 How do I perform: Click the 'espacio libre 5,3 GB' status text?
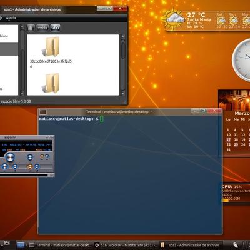tap(16, 101)
